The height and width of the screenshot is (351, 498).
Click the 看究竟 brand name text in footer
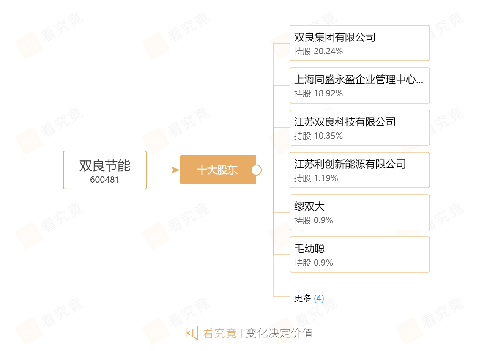tap(219, 333)
